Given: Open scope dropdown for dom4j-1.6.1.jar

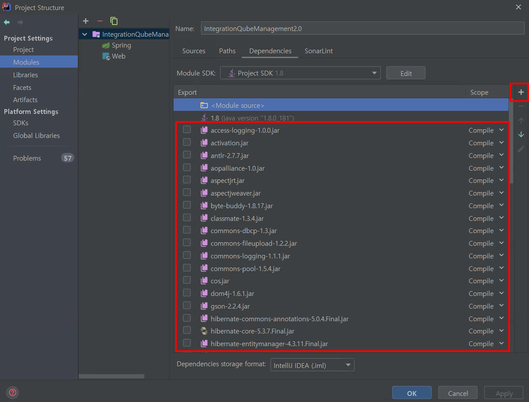Looking at the screenshot, I should pos(501,293).
